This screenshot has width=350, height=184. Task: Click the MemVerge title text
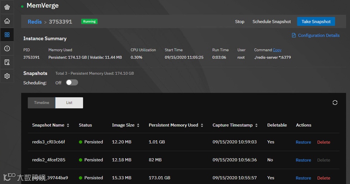42,5
